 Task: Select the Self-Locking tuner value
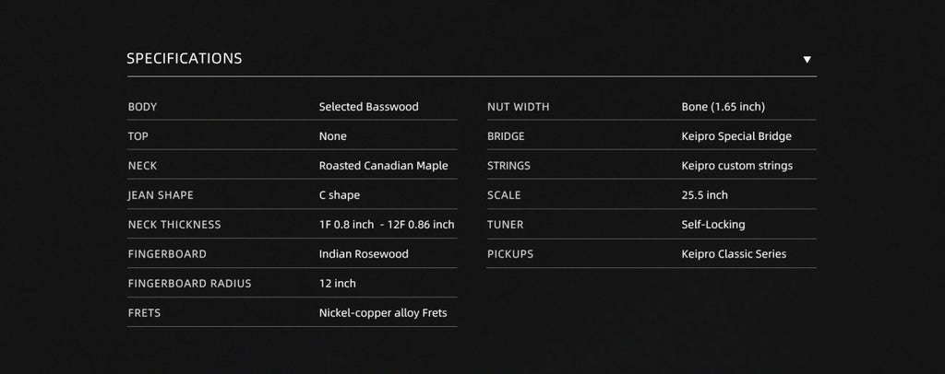tap(712, 225)
